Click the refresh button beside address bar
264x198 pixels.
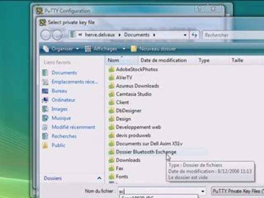[x=194, y=35]
